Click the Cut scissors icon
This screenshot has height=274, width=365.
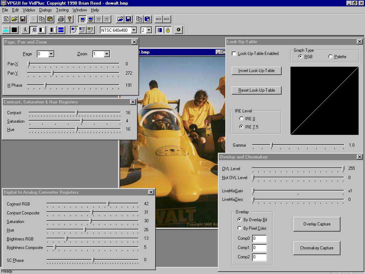point(33,19)
